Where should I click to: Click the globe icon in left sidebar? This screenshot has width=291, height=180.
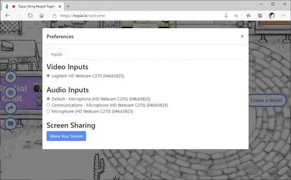(11, 92)
